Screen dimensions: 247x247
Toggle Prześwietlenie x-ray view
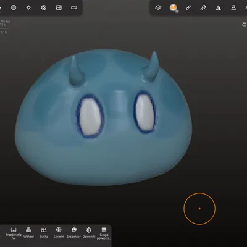tap(14, 233)
